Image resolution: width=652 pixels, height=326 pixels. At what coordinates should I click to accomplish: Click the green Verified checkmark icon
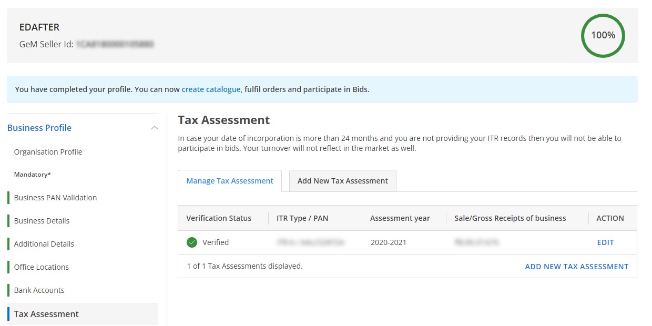coord(192,242)
